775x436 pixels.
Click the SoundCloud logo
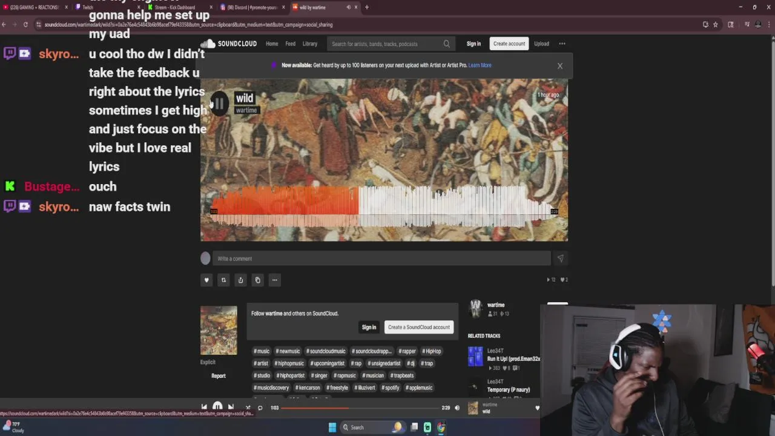coord(229,44)
